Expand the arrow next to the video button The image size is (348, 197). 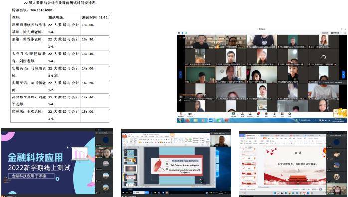click(194, 114)
